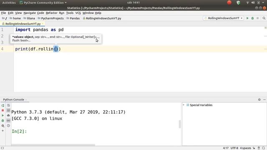Toggle tool window buttons in status bar corner

2,148
